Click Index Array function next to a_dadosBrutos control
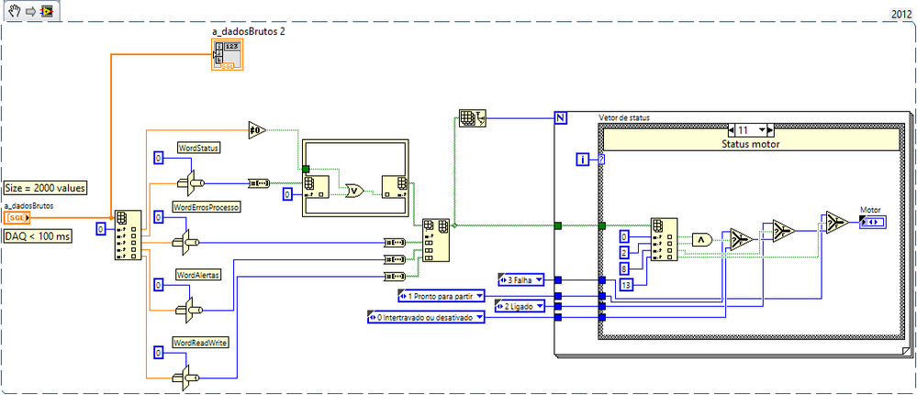 pyautogui.click(x=129, y=235)
